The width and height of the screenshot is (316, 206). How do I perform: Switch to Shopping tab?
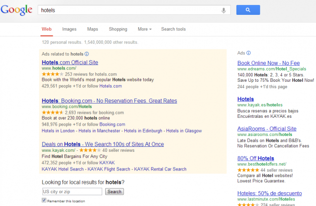point(118,29)
